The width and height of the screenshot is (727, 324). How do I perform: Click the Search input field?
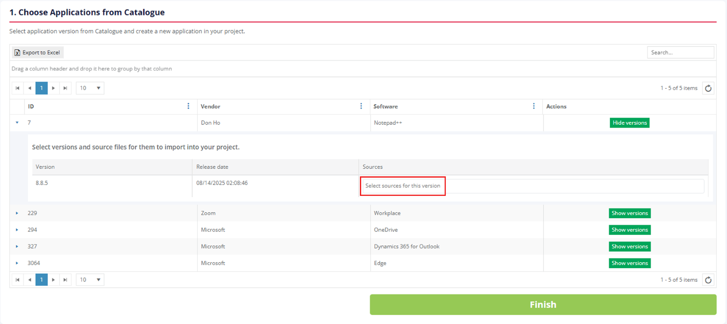(680, 53)
